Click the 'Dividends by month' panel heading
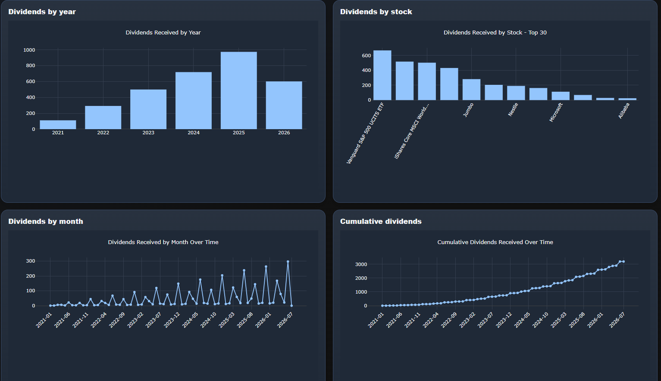 coord(46,221)
